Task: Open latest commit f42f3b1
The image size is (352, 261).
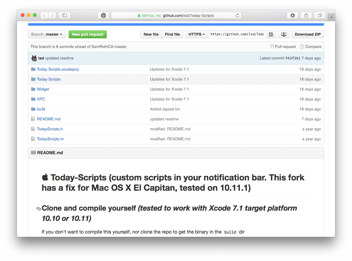Action: pyautogui.click(x=293, y=58)
